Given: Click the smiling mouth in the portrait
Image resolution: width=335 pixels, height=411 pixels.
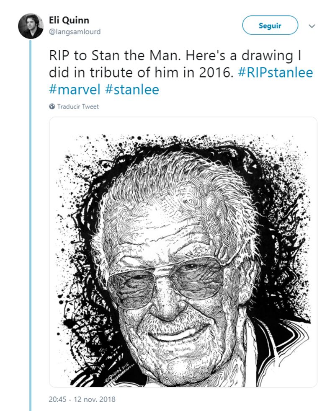Looking at the screenshot, I should [176, 331].
